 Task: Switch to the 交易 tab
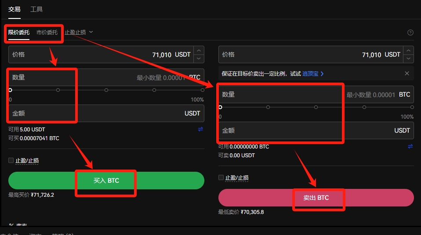[x=14, y=9]
